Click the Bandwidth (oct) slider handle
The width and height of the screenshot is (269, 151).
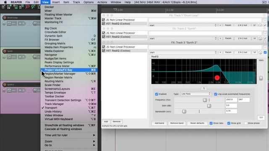(184, 112)
